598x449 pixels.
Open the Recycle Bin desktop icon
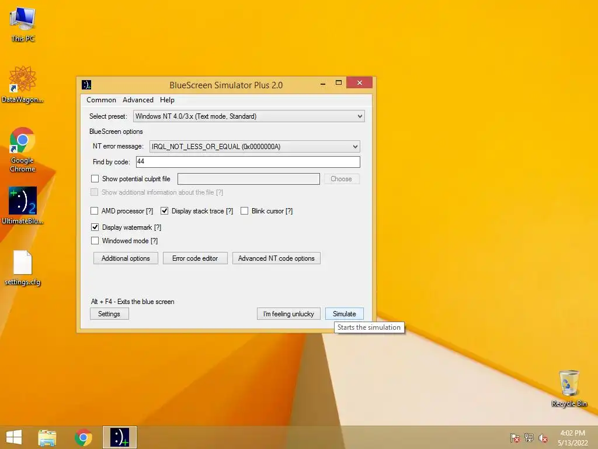coord(569,388)
